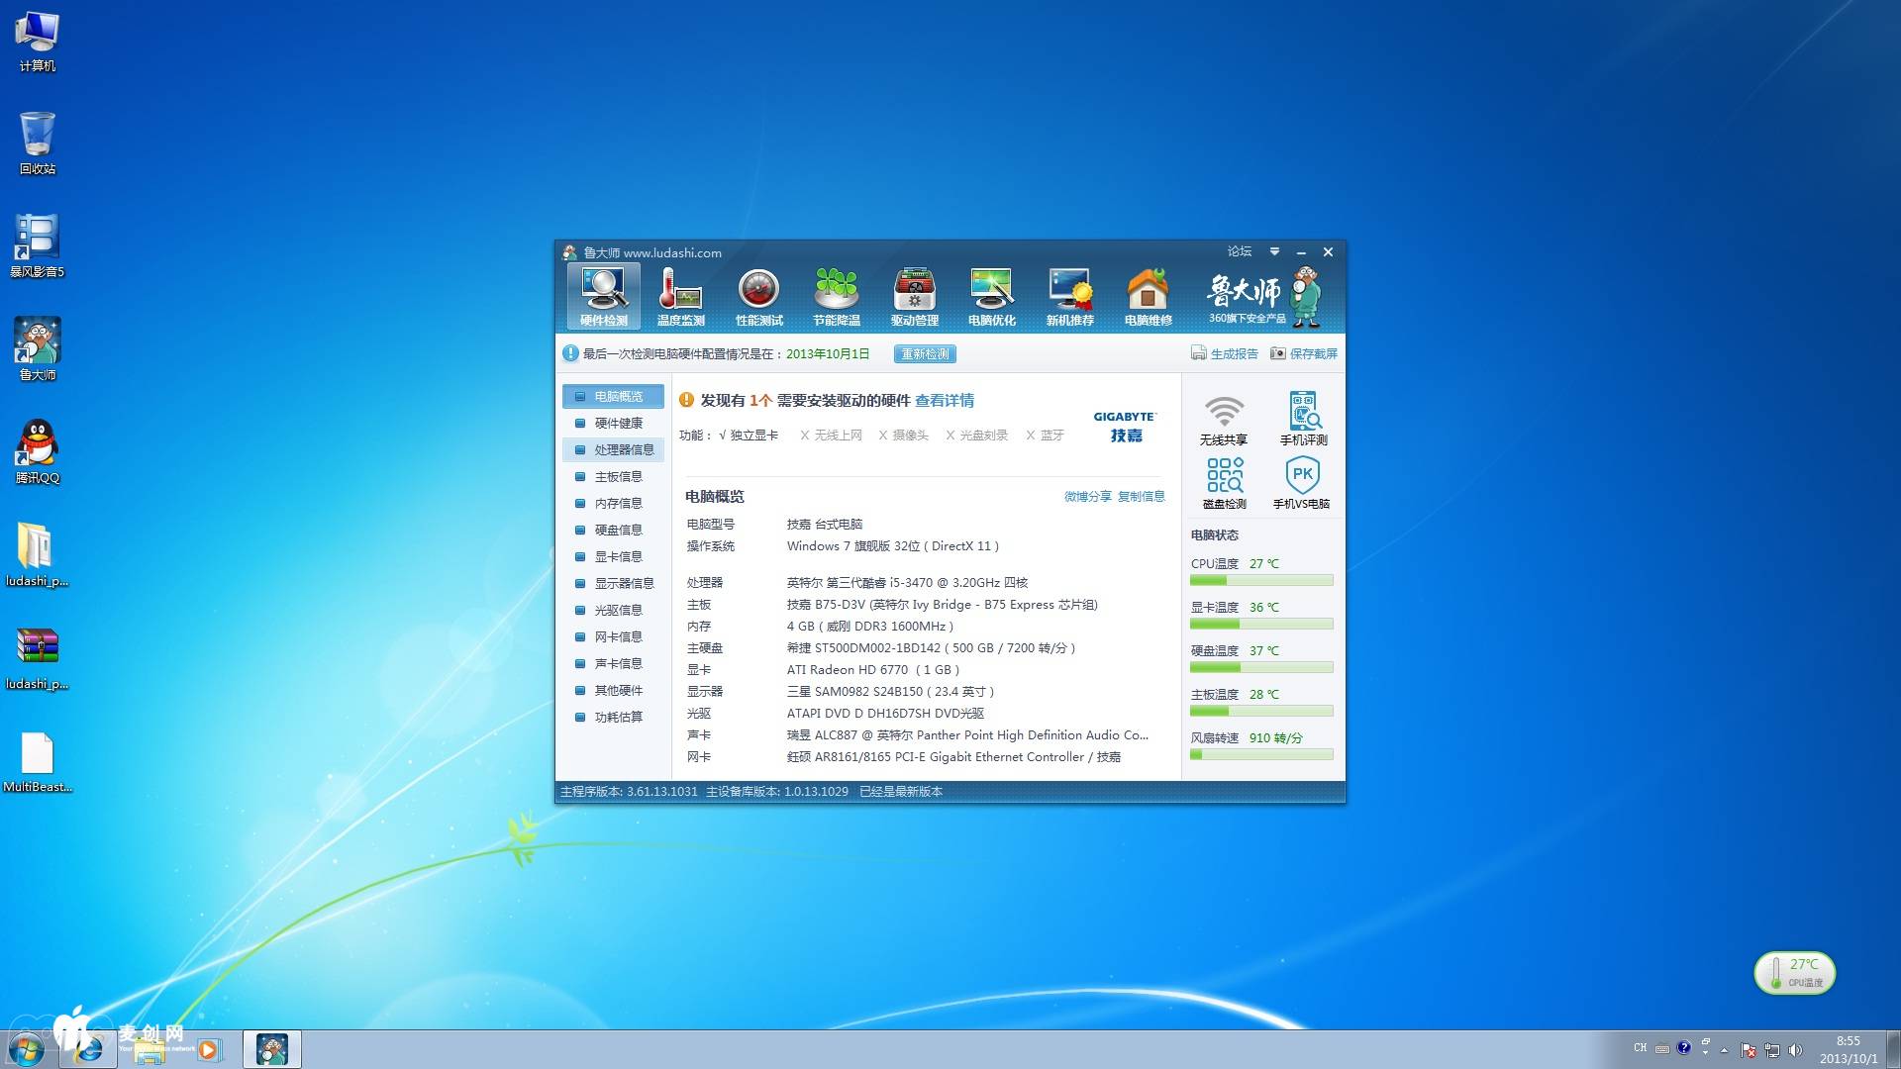Select 节能降温 energy saving clover icon
This screenshot has height=1069, width=1901.
click(x=836, y=297)
